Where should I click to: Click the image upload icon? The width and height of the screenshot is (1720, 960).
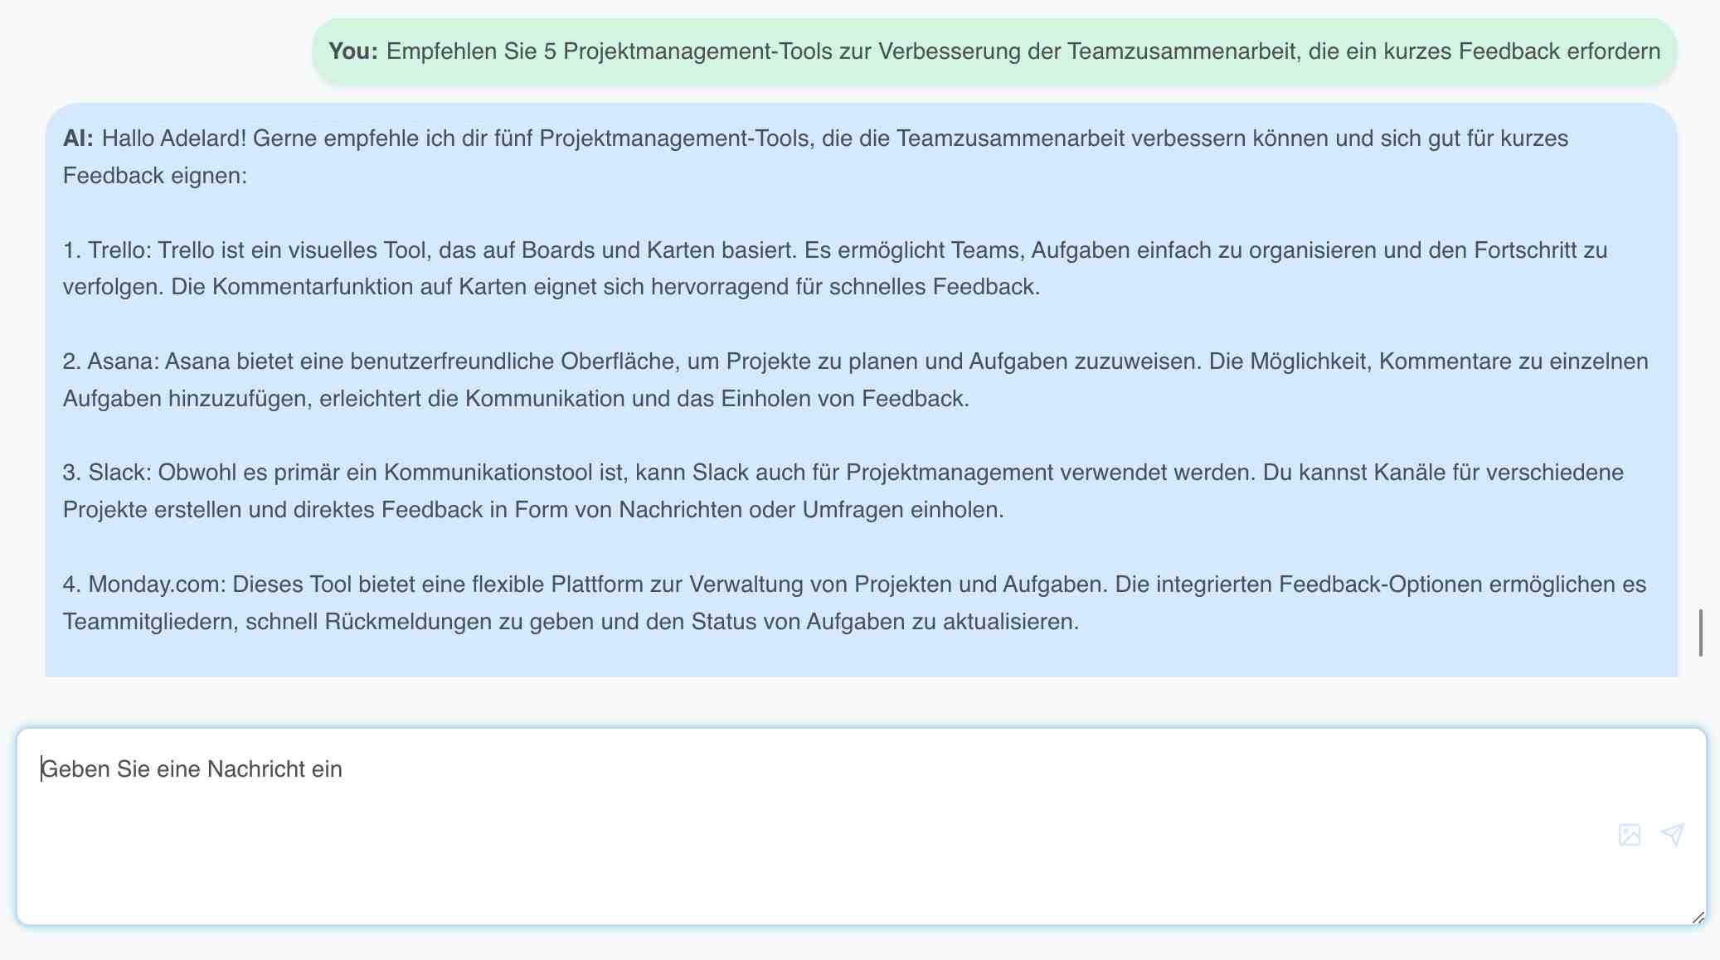coord(1630,834)
